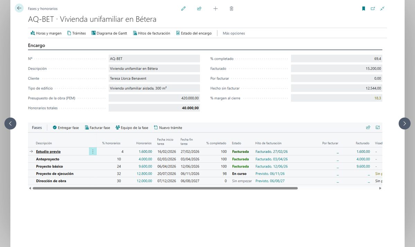Go to next record chevron
The image size is (415, 247).
405,123
